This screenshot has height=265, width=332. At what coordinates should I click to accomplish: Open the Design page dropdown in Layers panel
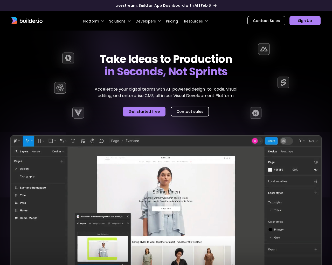[x=58, y=151]
